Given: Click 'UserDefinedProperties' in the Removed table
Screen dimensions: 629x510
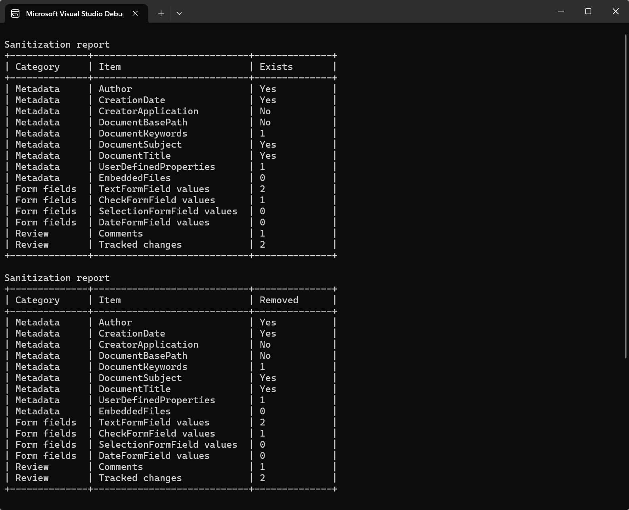Looking at the screenshot, I should coord(157,400).
